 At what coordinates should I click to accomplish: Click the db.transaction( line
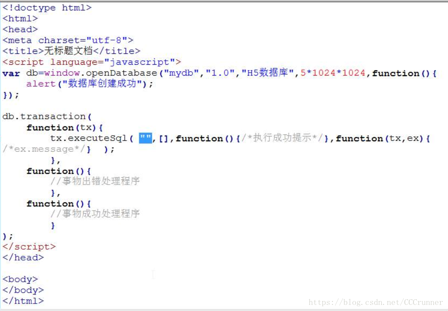tap(47, 116)
